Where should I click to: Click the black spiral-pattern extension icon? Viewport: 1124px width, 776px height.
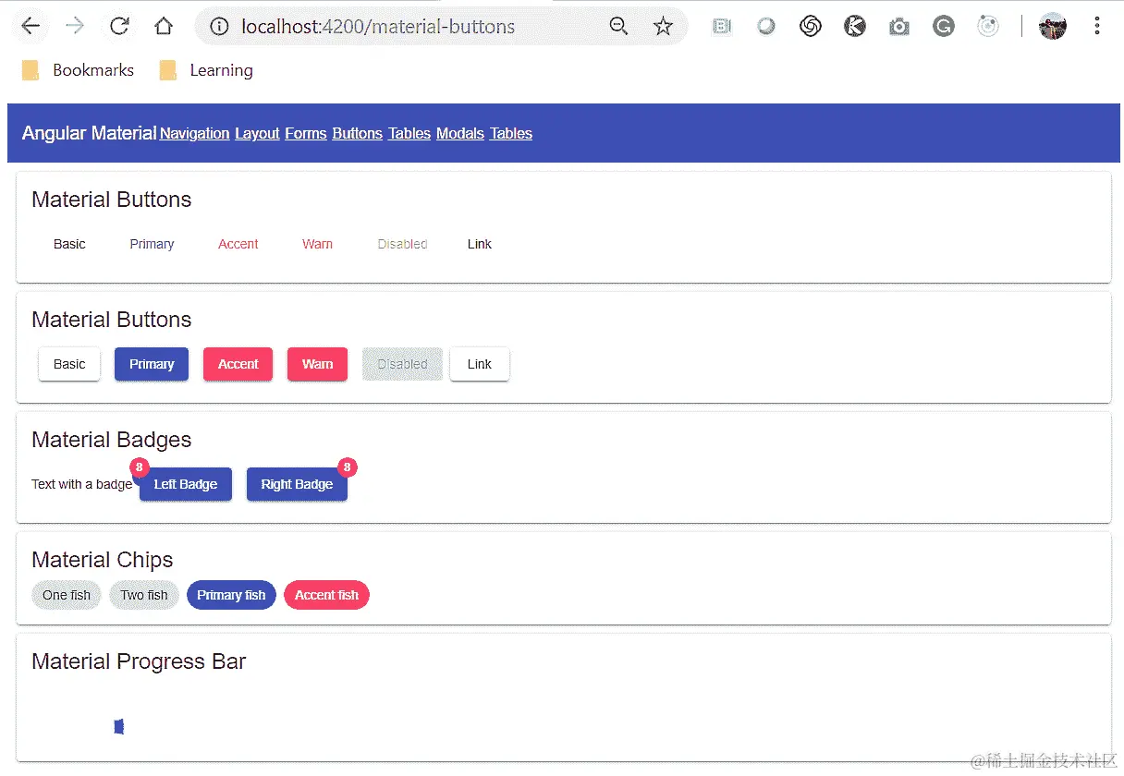coord(811,27)
